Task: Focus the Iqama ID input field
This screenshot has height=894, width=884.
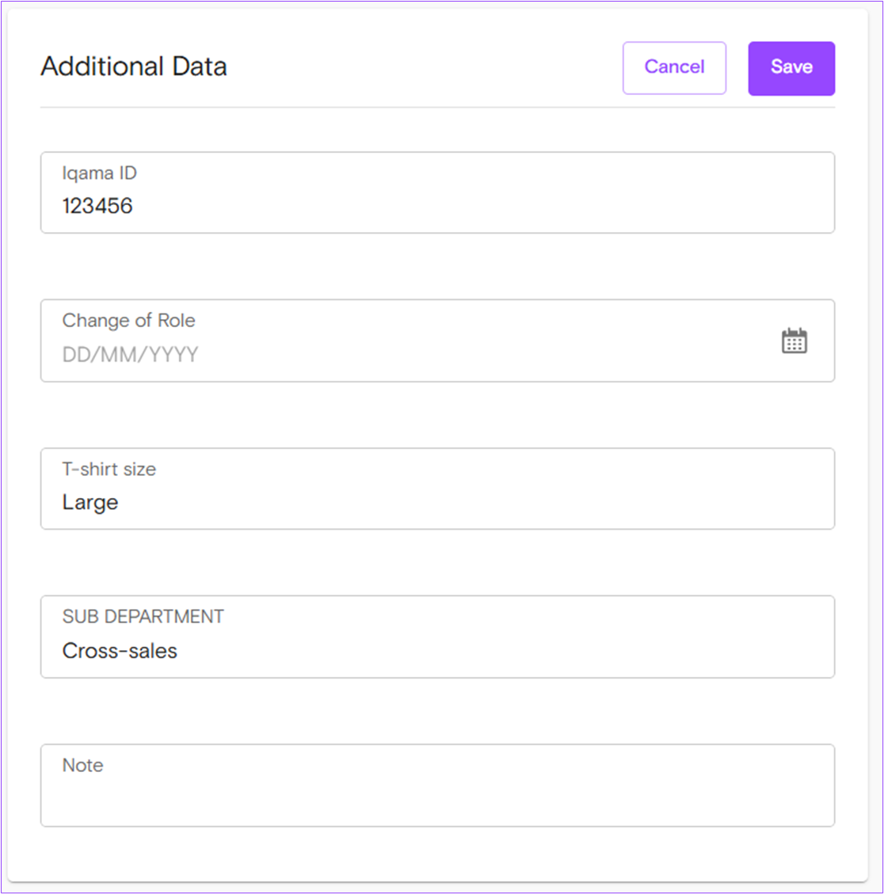Action: [437, 192]
